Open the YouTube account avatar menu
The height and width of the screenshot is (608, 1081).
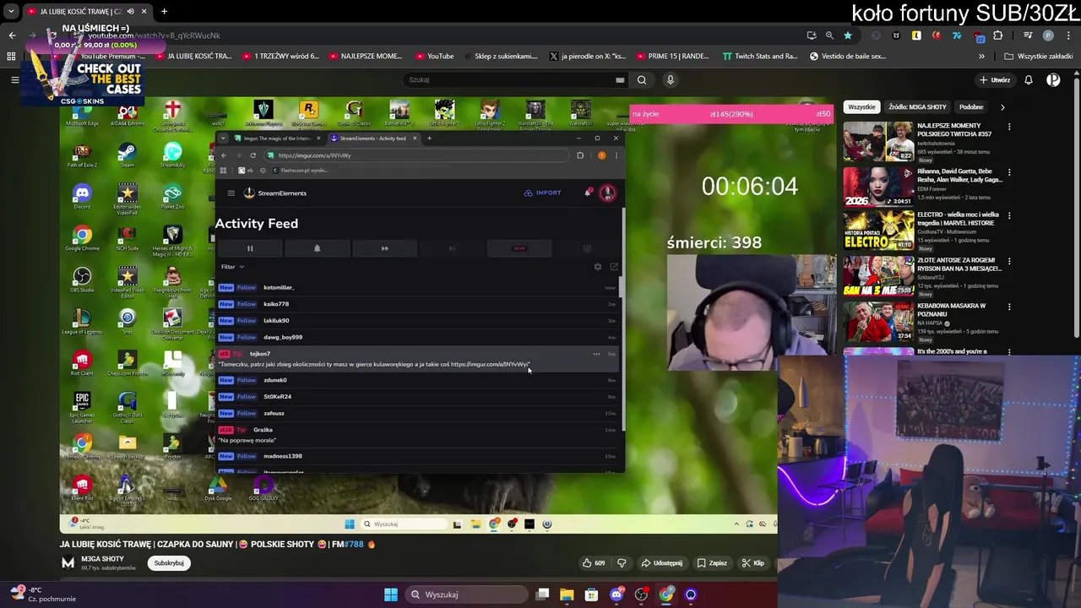[x=1053, y=80]
